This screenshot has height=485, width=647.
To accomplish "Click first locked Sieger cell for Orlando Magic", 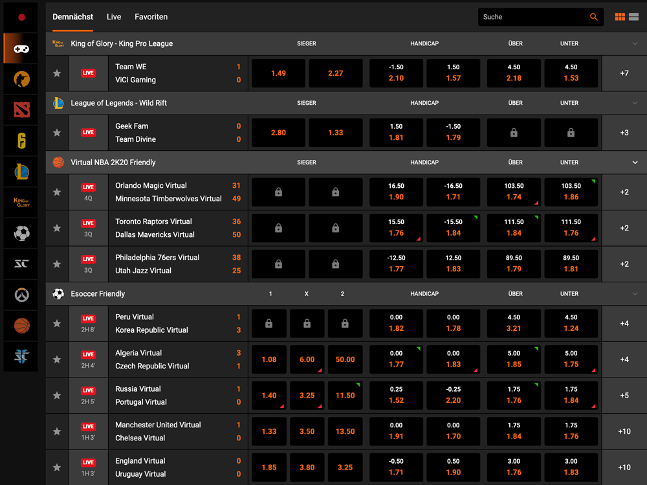I will [278, 192].
